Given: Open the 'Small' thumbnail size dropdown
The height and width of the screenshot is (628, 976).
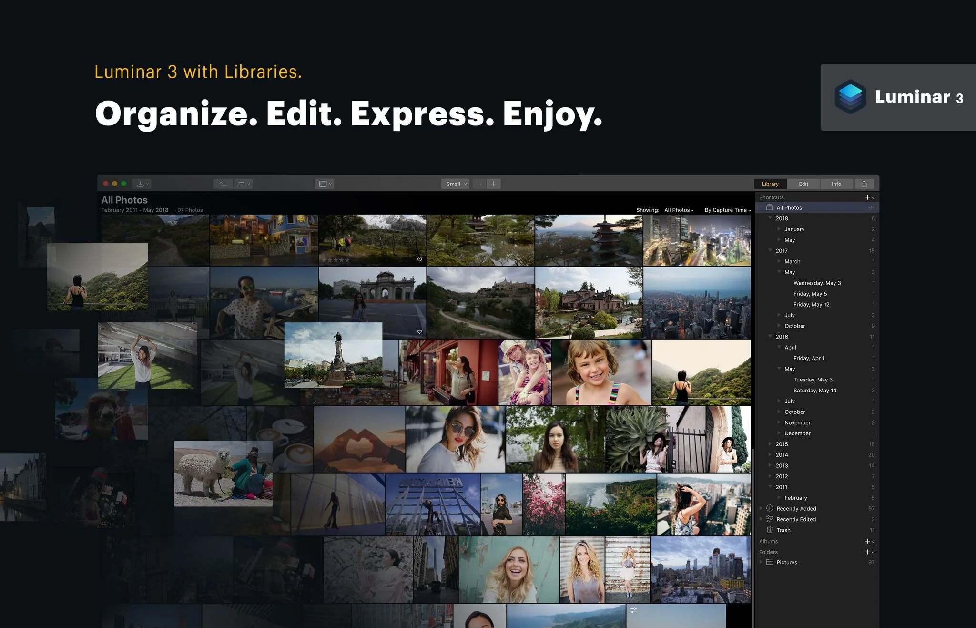Looking at the screenshot, I should click(x=455, y=184).
